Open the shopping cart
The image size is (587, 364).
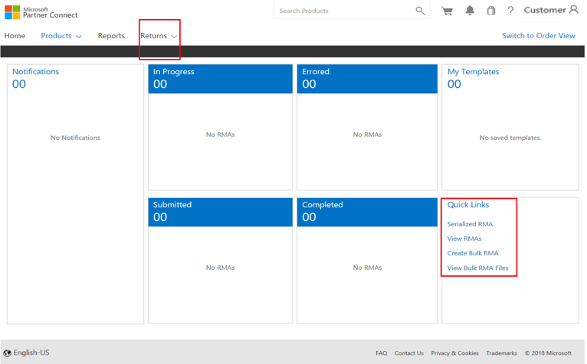click(x=447, y=11)
